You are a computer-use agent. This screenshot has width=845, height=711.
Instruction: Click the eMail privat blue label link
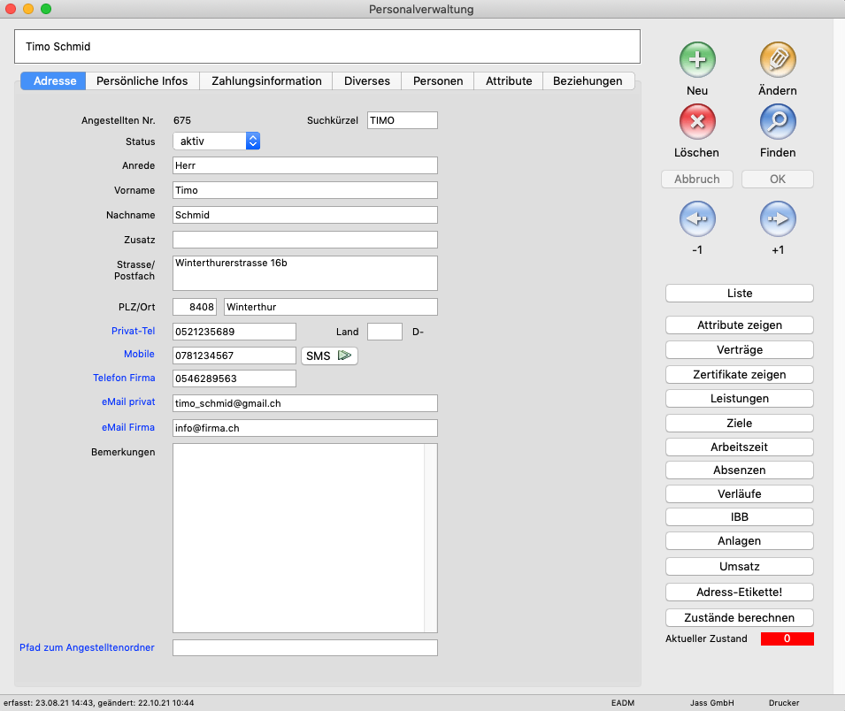pos(128,401)
